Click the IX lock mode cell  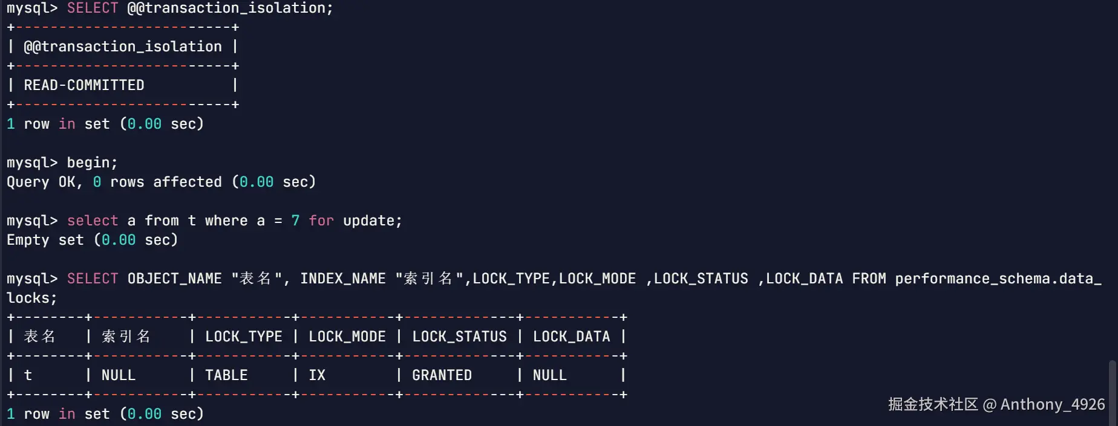317,375
